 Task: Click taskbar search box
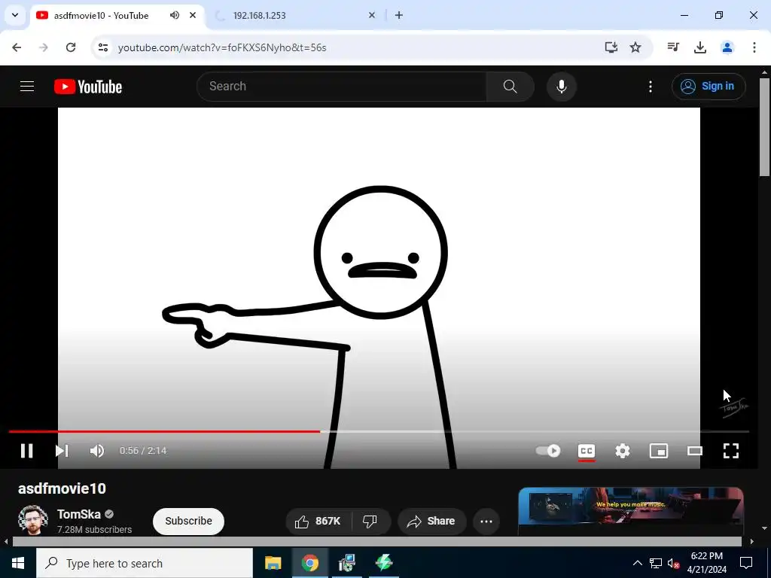point(145,563)
